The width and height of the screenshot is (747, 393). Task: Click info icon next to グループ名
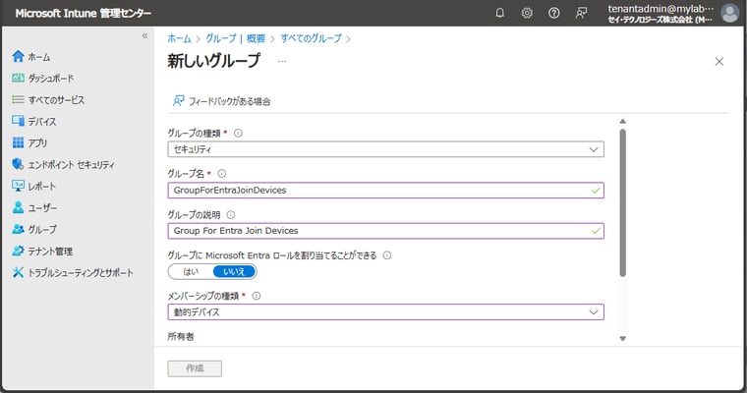221,174
